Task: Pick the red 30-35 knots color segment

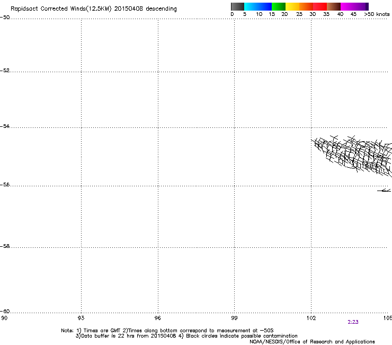Action: pos(320,6)
